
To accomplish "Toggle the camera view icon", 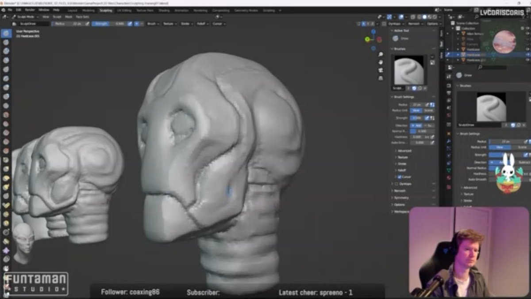I will [381, 70].
